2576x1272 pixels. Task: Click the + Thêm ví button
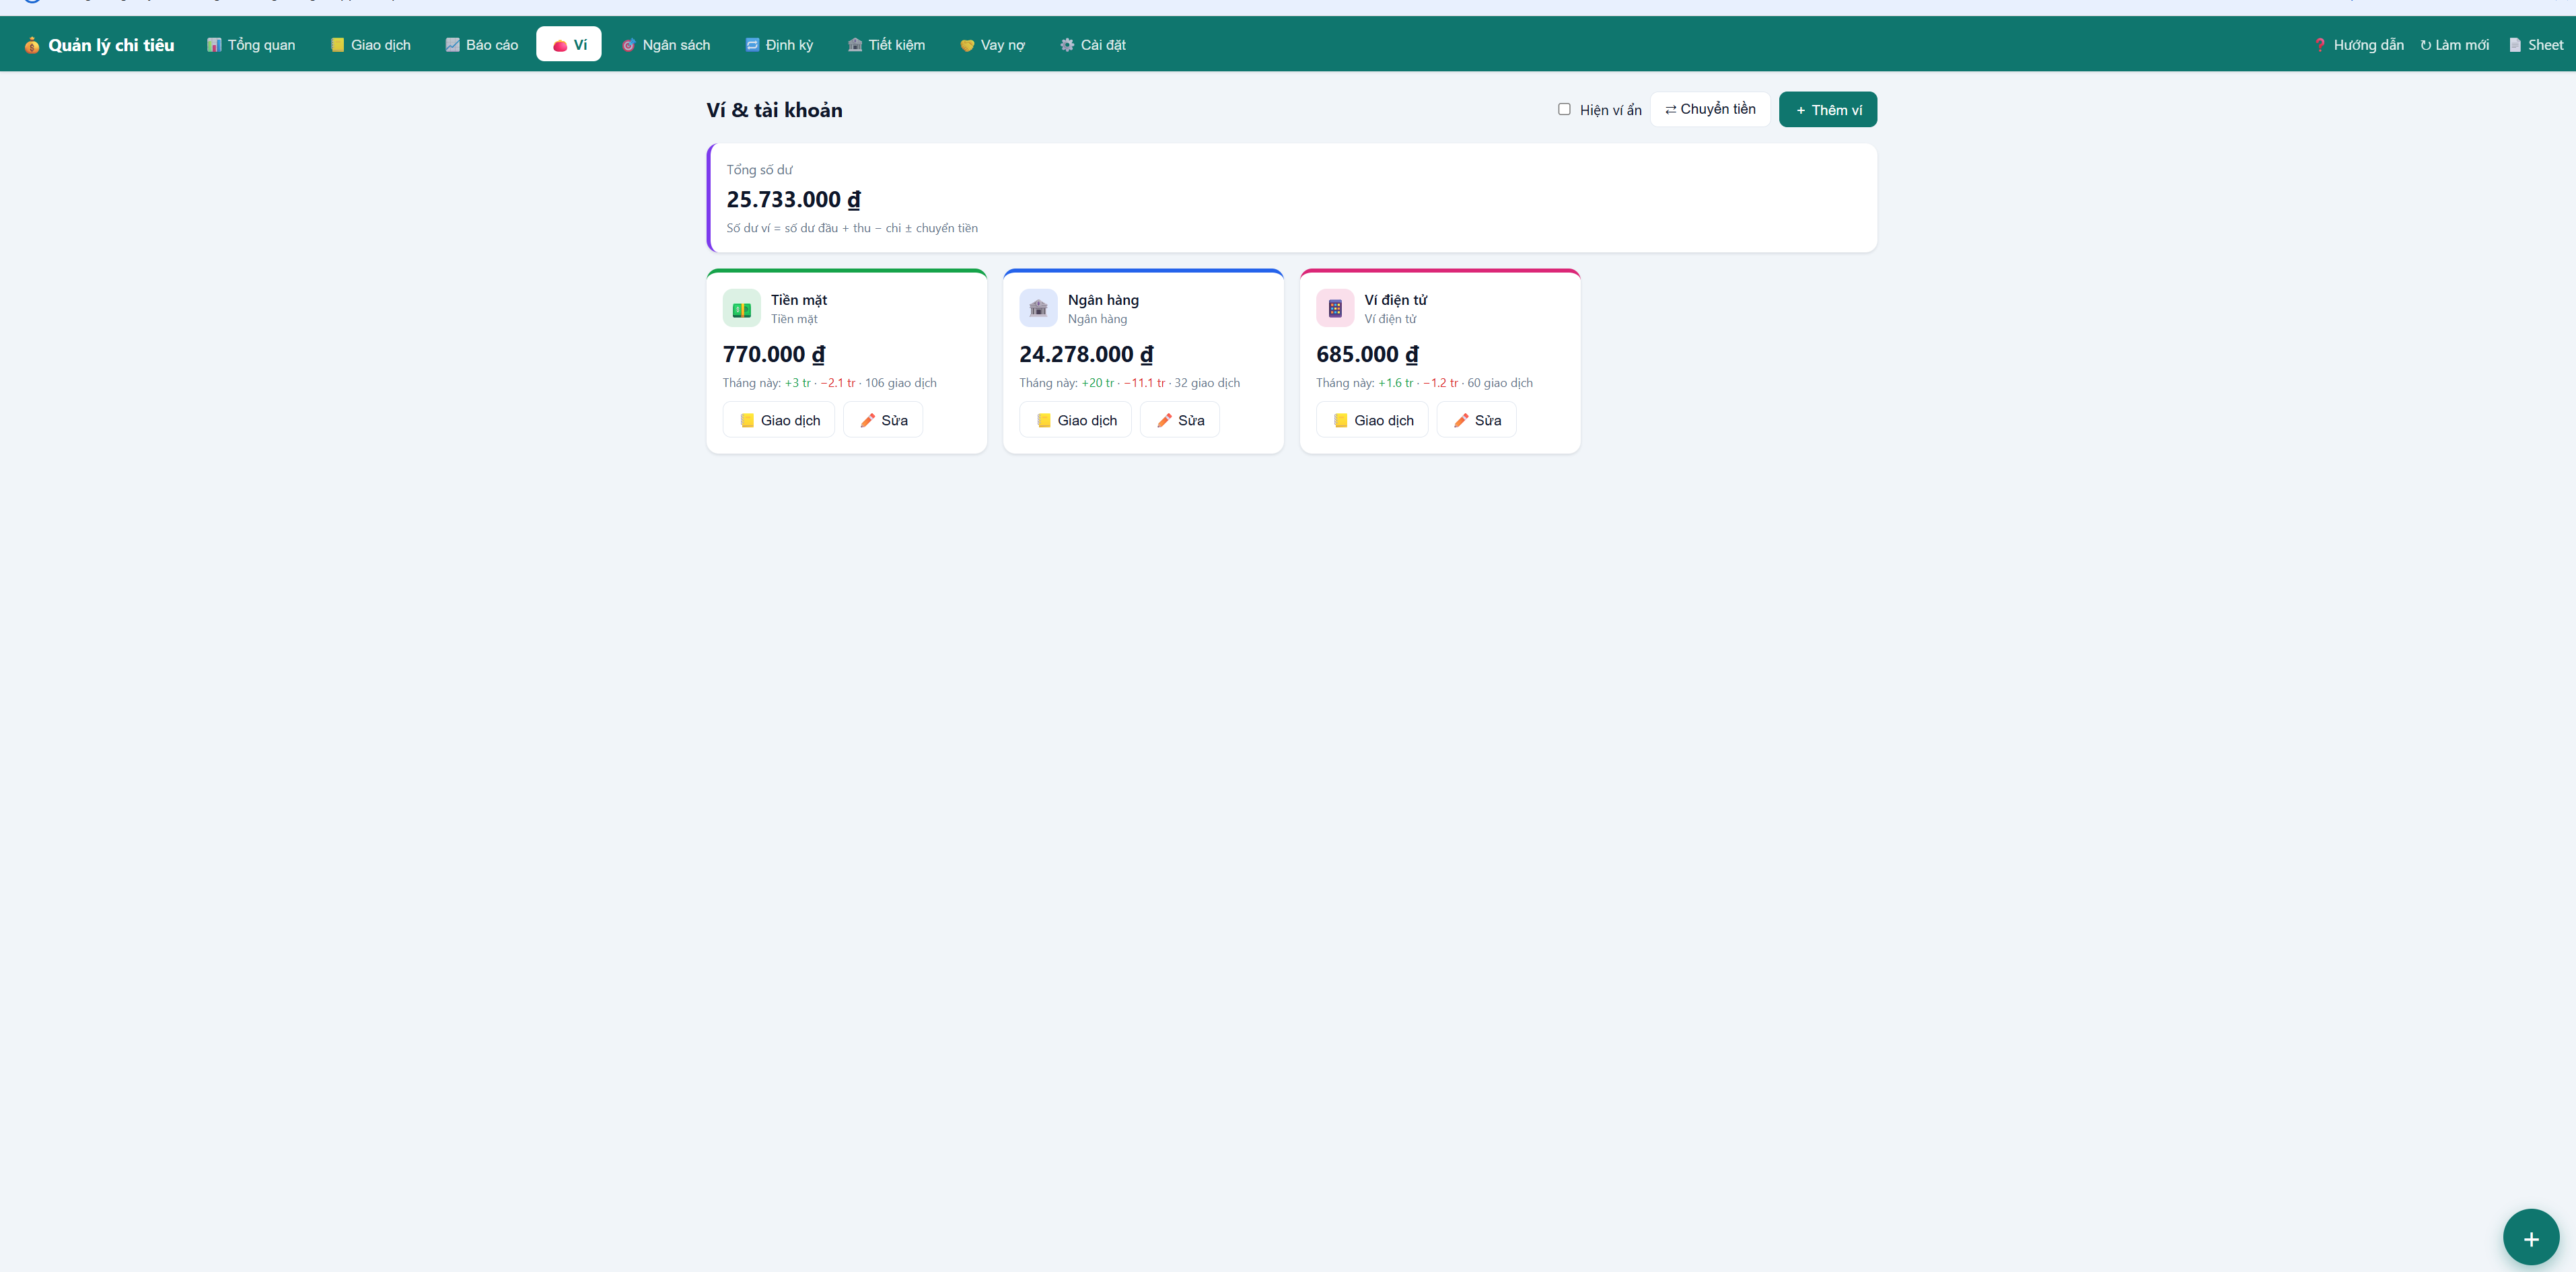(x=1828, y=109)
